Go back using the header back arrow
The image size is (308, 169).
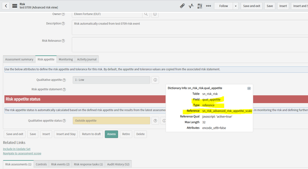(6, 6)
